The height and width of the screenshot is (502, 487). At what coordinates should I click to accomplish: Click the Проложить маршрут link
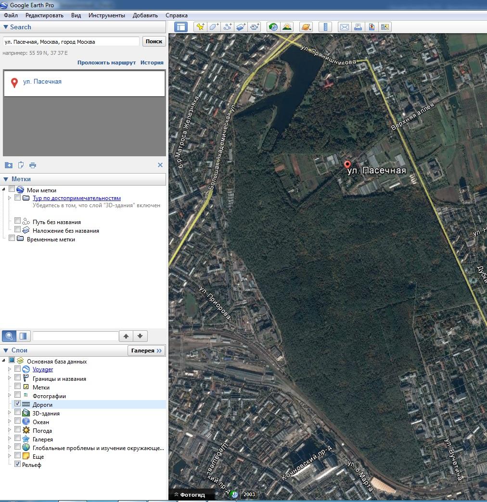pos(106,63)
